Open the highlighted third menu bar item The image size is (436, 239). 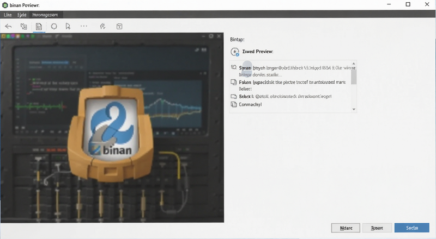[45, 15]
